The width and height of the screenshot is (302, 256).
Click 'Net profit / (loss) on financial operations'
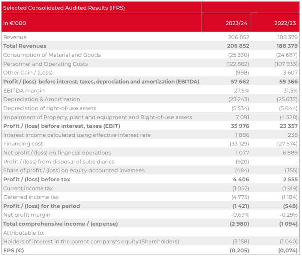(x=57, y=153)
